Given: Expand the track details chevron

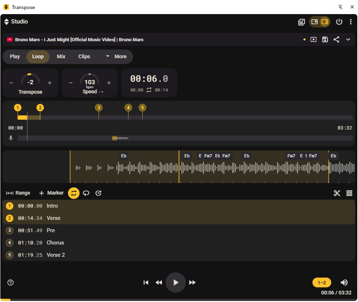Looking at the screenshot, I should [x=348, y=39].
